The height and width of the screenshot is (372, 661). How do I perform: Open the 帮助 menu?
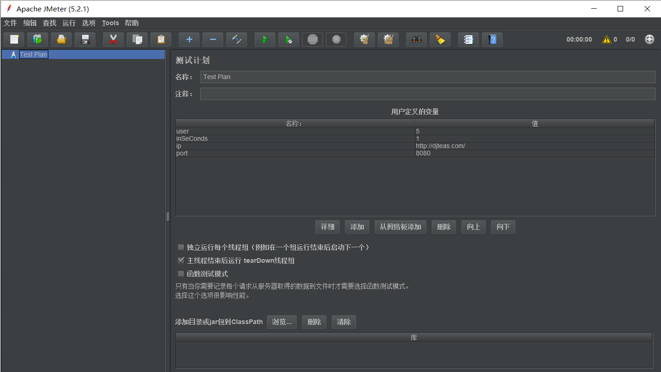(x=131, y=23)
